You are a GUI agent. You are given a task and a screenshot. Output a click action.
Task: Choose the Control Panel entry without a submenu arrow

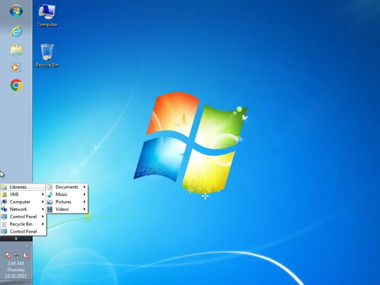pos(23,232)
